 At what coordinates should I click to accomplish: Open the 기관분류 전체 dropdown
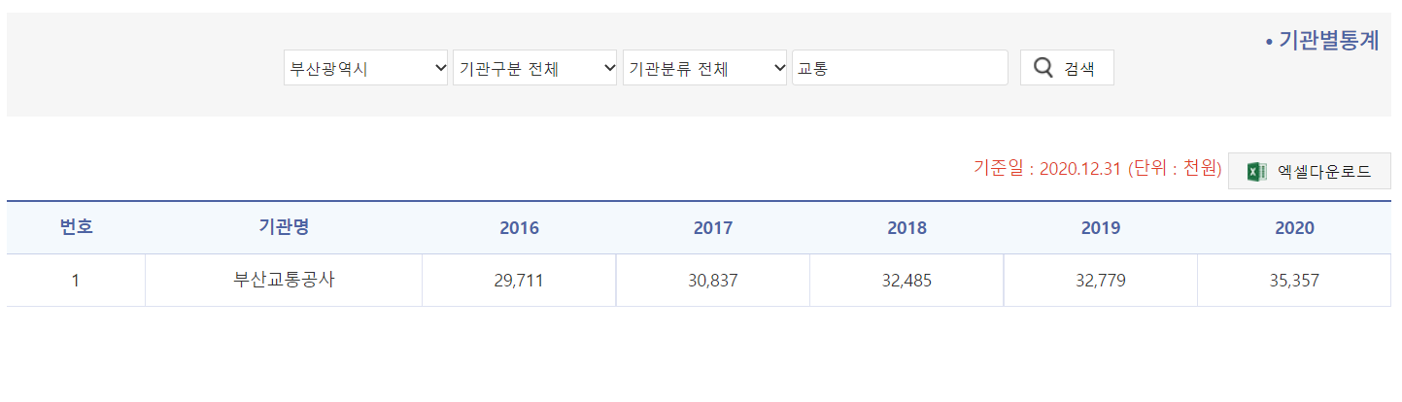[x=704, y=68]
